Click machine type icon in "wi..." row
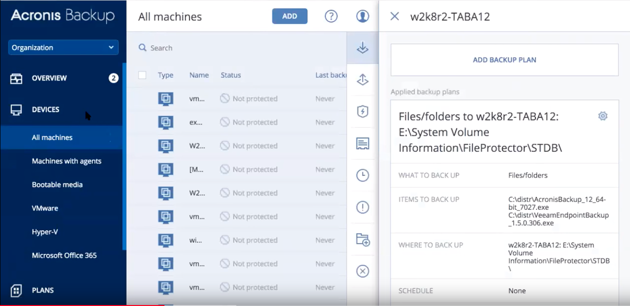The height and width of the screenshot is (306, 630). [x=165, y=240]
